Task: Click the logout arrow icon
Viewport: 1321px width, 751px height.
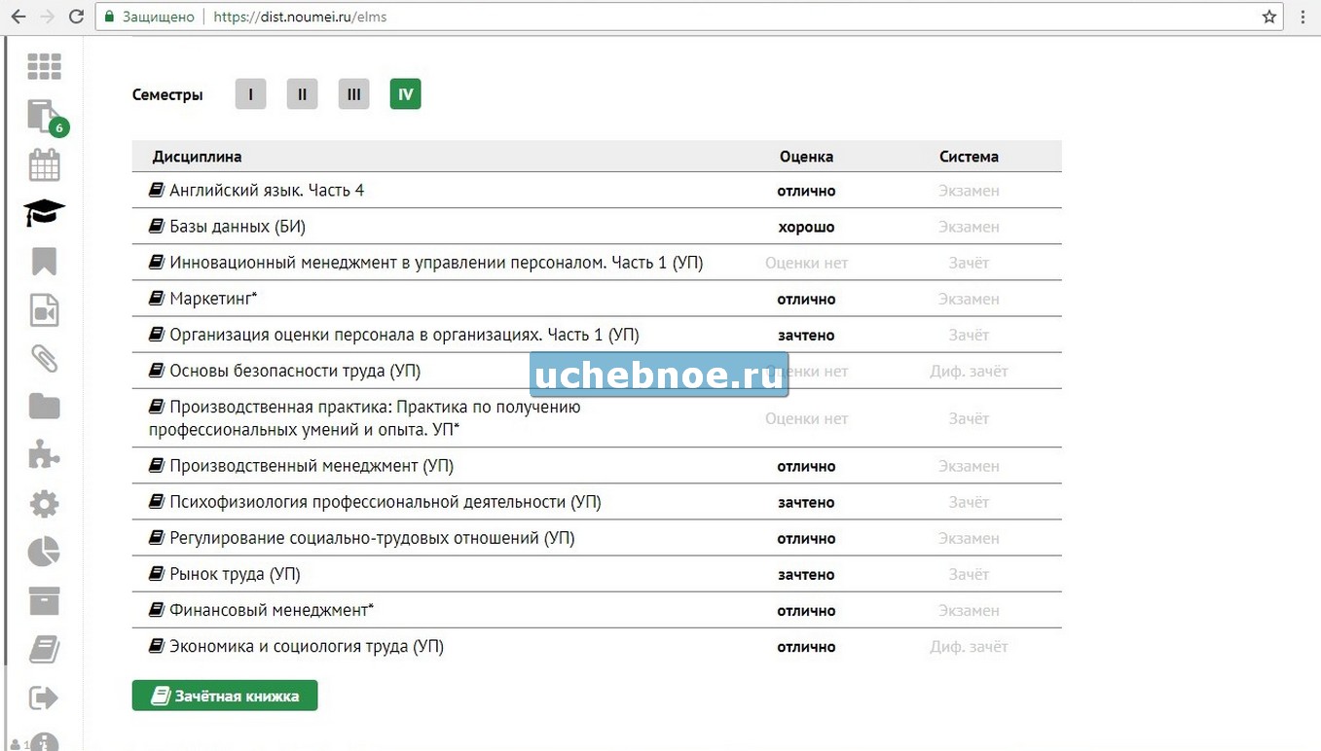Action: (x=44, y=697)
